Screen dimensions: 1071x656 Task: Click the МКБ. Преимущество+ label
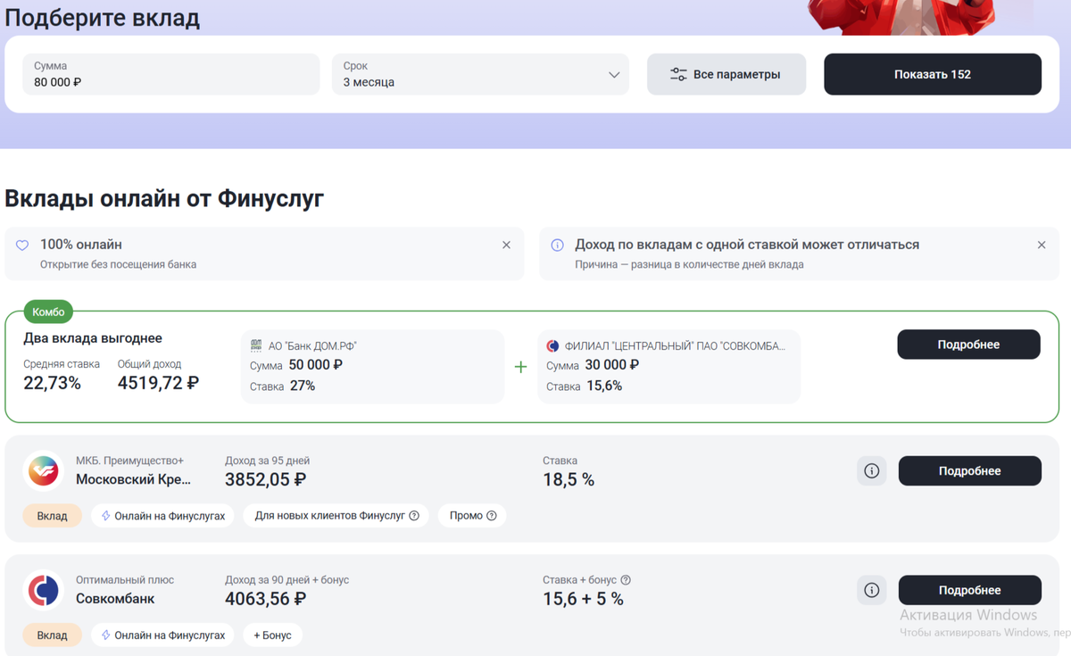(x=129, y=461)
